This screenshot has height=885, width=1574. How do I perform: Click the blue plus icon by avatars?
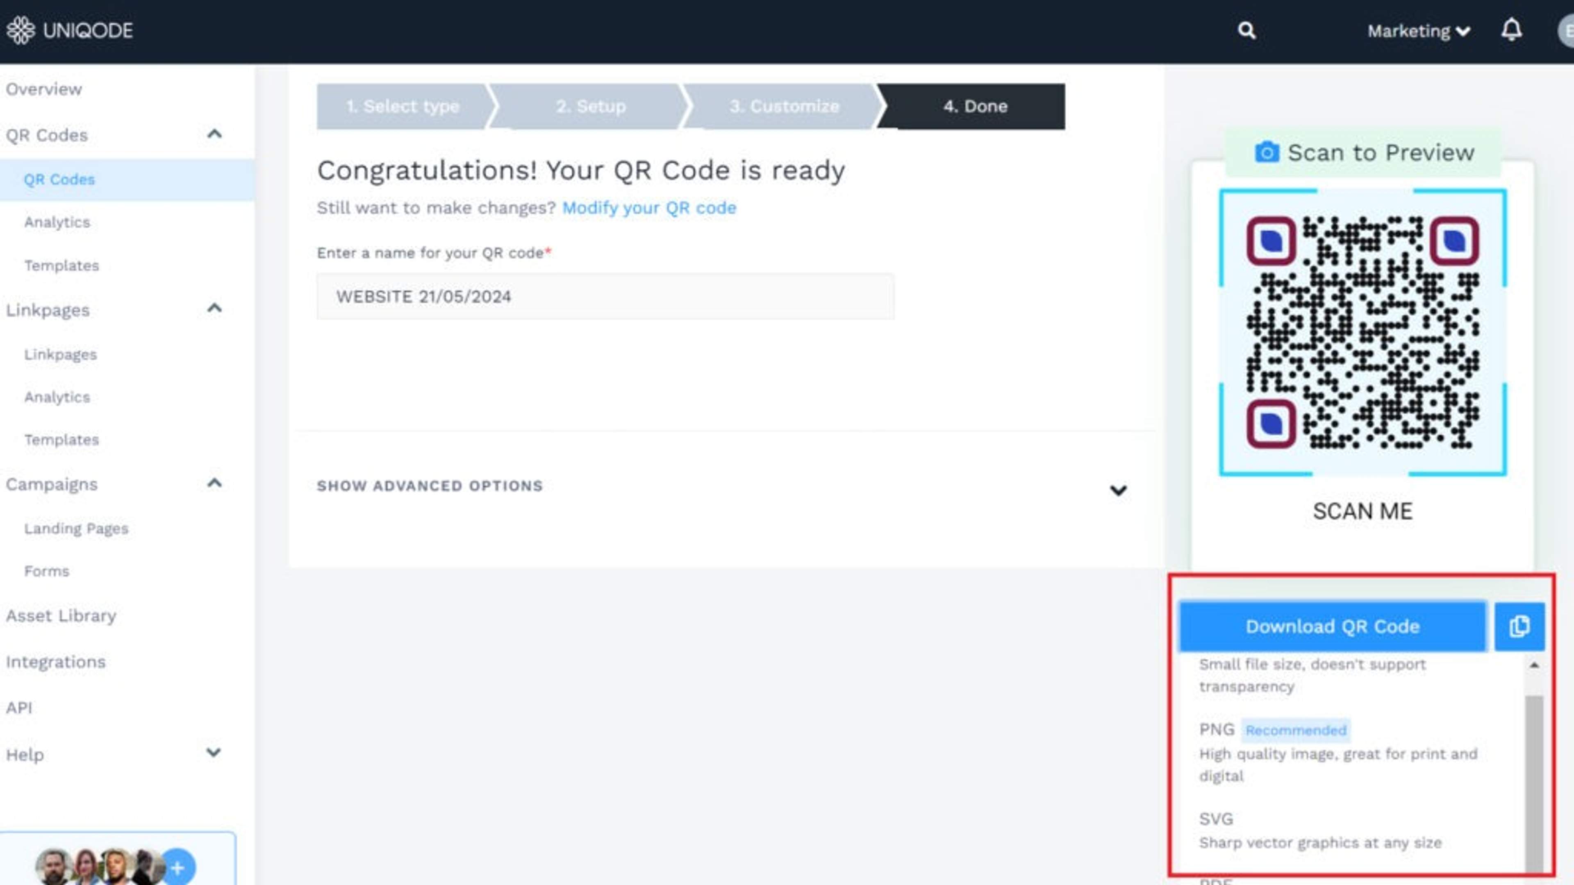point(178,867)
